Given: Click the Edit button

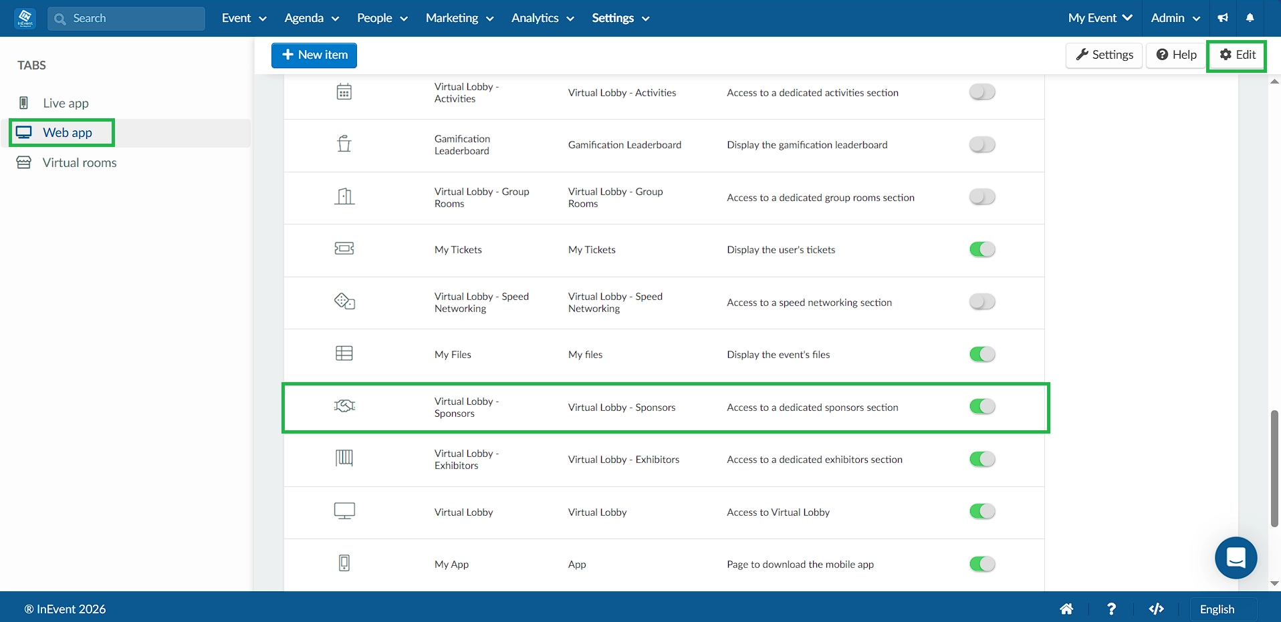Looking at the screenshot, I should (1237, 55).
